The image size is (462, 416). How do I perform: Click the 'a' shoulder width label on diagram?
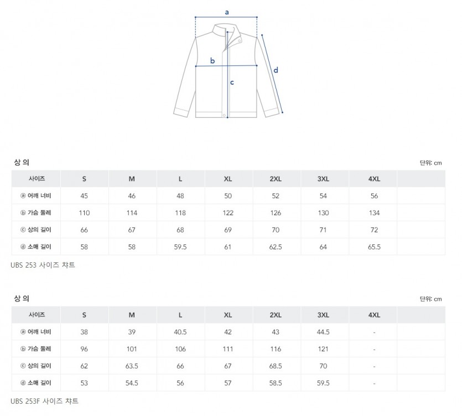point(226,12)
